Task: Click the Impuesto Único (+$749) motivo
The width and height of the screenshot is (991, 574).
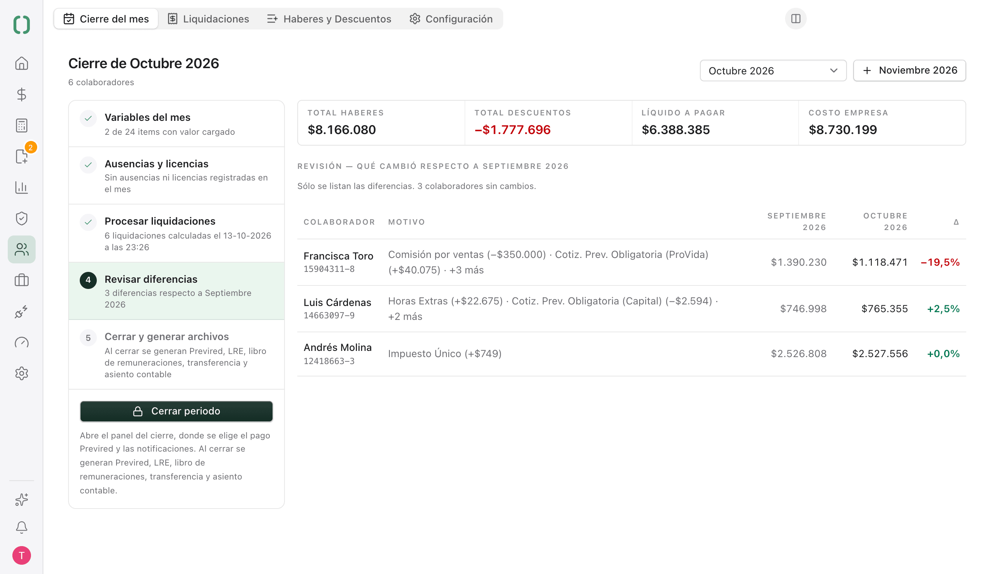Action: point(445,354)
